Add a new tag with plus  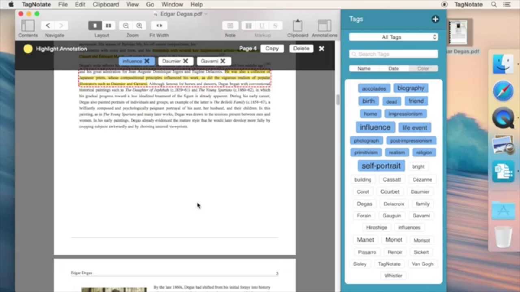click(435, 19)
